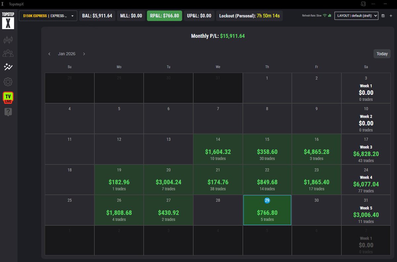Click the RP&L: $766.80 highlighted toggle
Screen dimensions: 397x262
pos(164,16)
